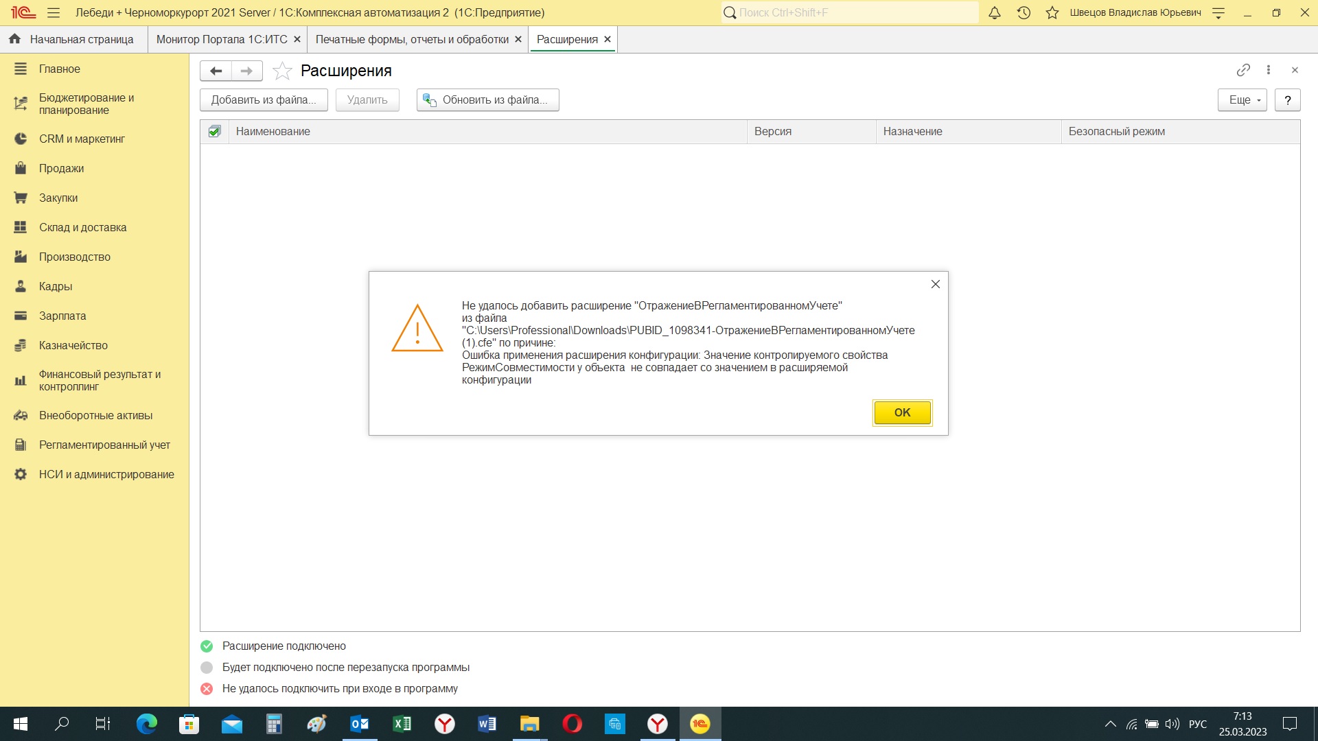Open notifications bell
The image size is (1318, 741).
coord(994,12)
